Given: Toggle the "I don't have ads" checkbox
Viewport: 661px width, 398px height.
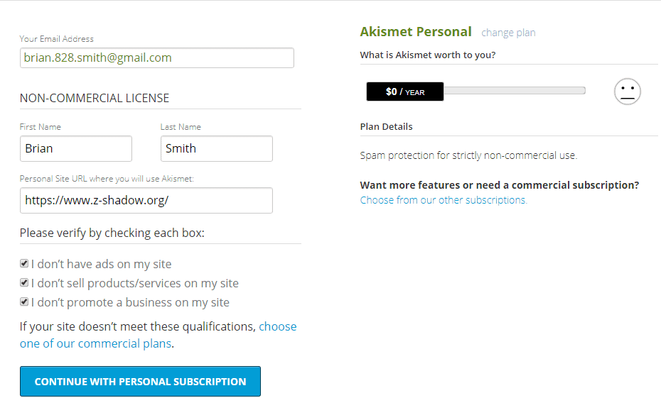Looking at the screenshot, I should [24, 263].
